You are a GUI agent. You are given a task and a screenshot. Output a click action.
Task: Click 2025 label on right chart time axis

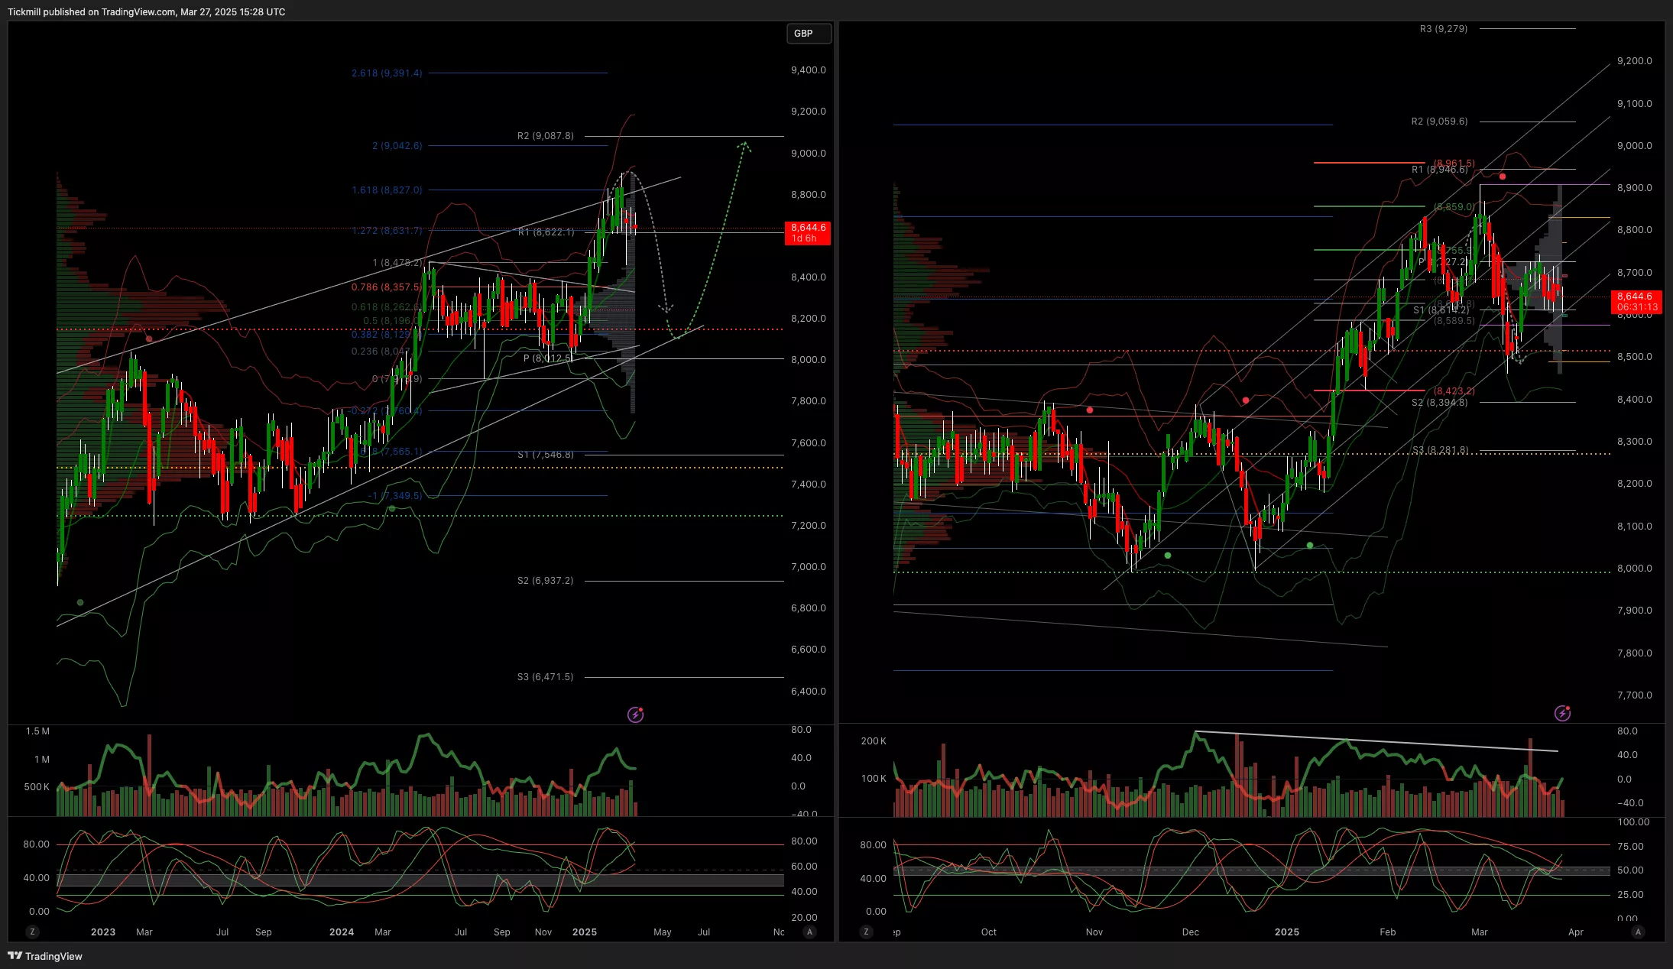tap(1286, 932)
